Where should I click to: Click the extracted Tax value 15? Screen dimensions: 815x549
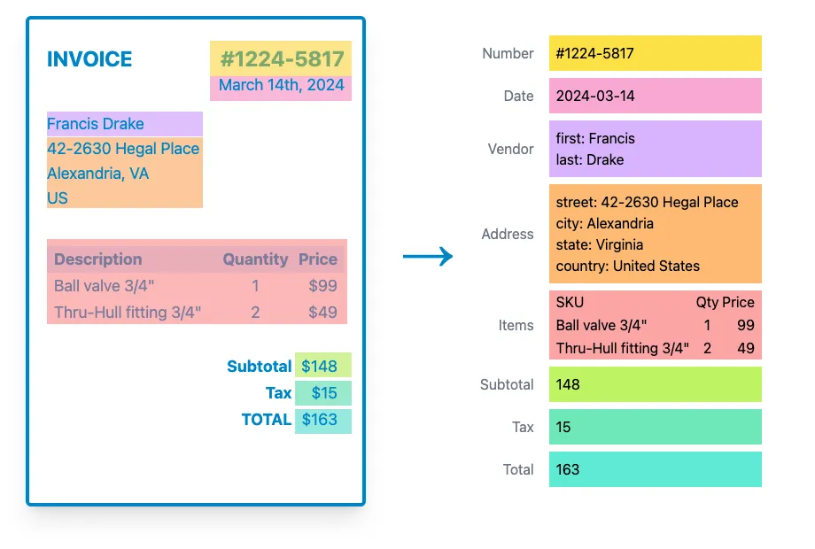[655, 427]
